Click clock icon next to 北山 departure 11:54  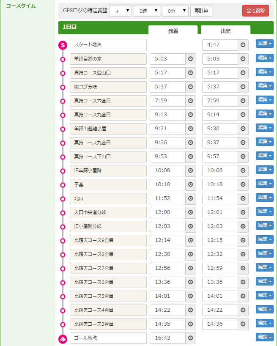tap(243, 199)
